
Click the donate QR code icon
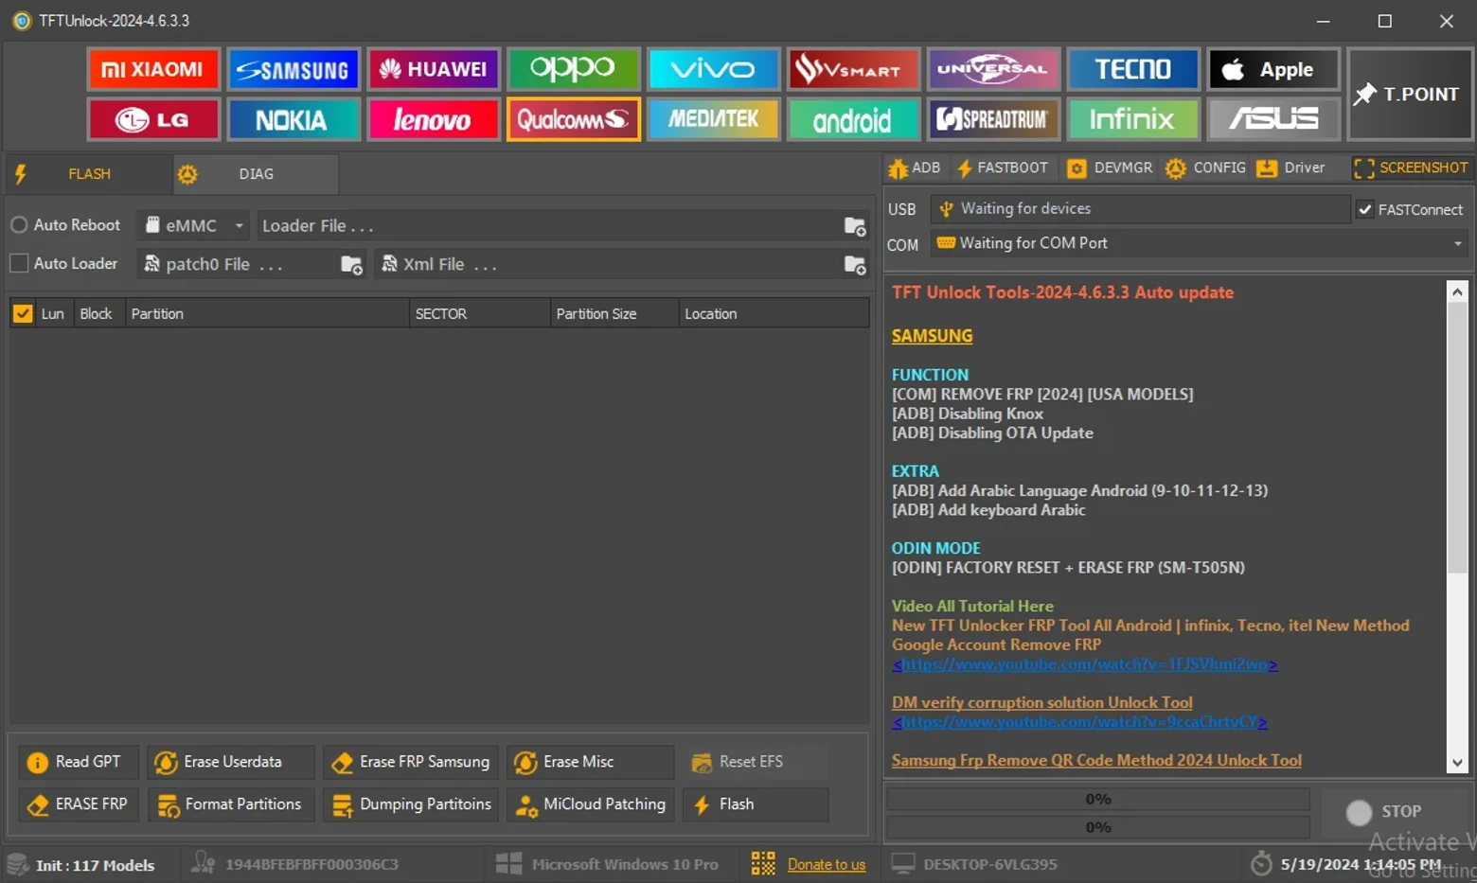pyautogui.click(x=763, y=863)
